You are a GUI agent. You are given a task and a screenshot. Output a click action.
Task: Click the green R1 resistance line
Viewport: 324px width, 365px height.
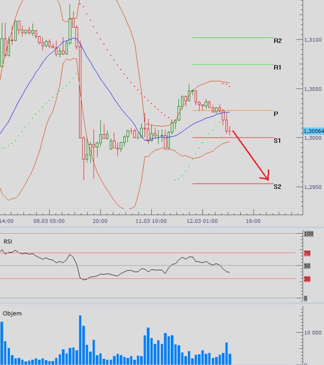[x=233, y=64]
